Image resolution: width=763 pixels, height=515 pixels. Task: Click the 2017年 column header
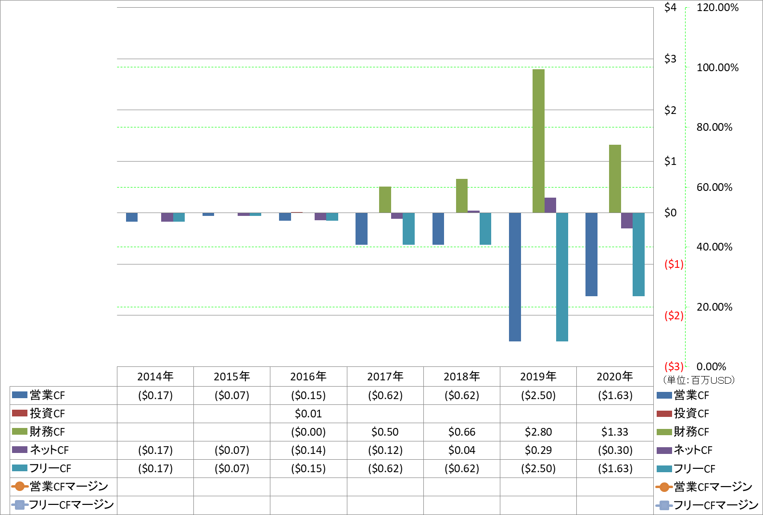(385, 377)
